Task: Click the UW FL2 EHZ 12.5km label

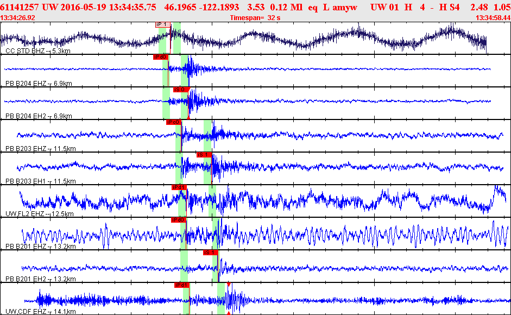Action: pos(40,214)
